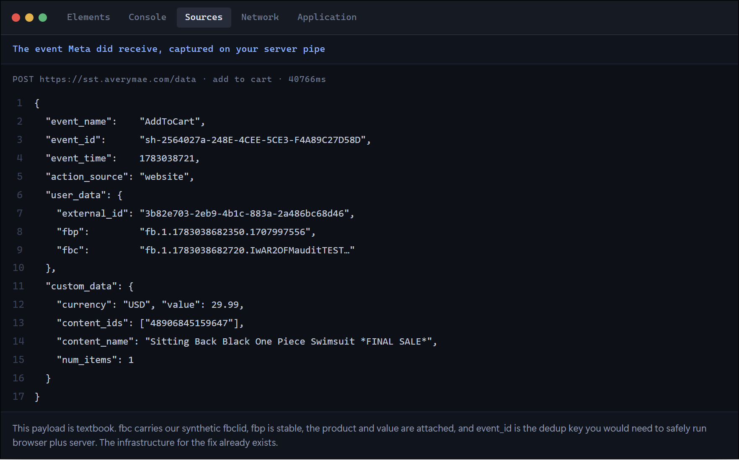Click the red close window dot

(x=16, y=18)
